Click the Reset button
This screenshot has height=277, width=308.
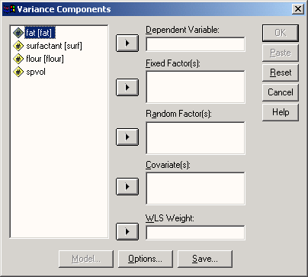pyautogui.click(x=281, y=72)
